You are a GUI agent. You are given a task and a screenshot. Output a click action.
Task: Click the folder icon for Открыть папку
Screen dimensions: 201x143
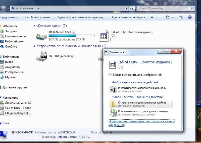point(113,104)
